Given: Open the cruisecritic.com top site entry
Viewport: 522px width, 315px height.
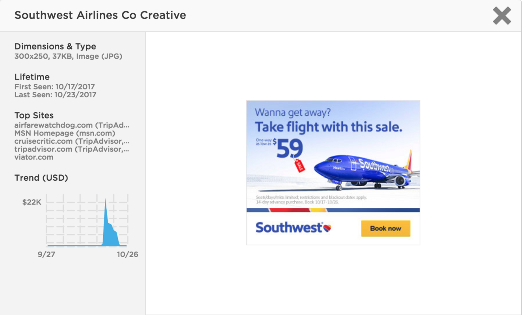Looking at the screenshot, I should [x=72, y=141].
